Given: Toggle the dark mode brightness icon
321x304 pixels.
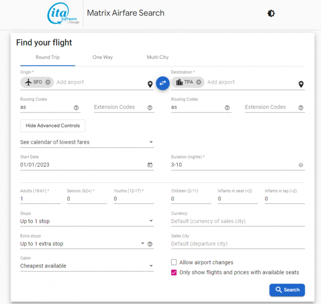Looking at the screenshot, I should coord(271,13).
